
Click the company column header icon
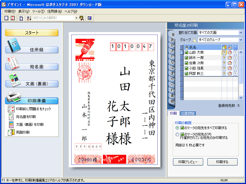click(224, 47)
